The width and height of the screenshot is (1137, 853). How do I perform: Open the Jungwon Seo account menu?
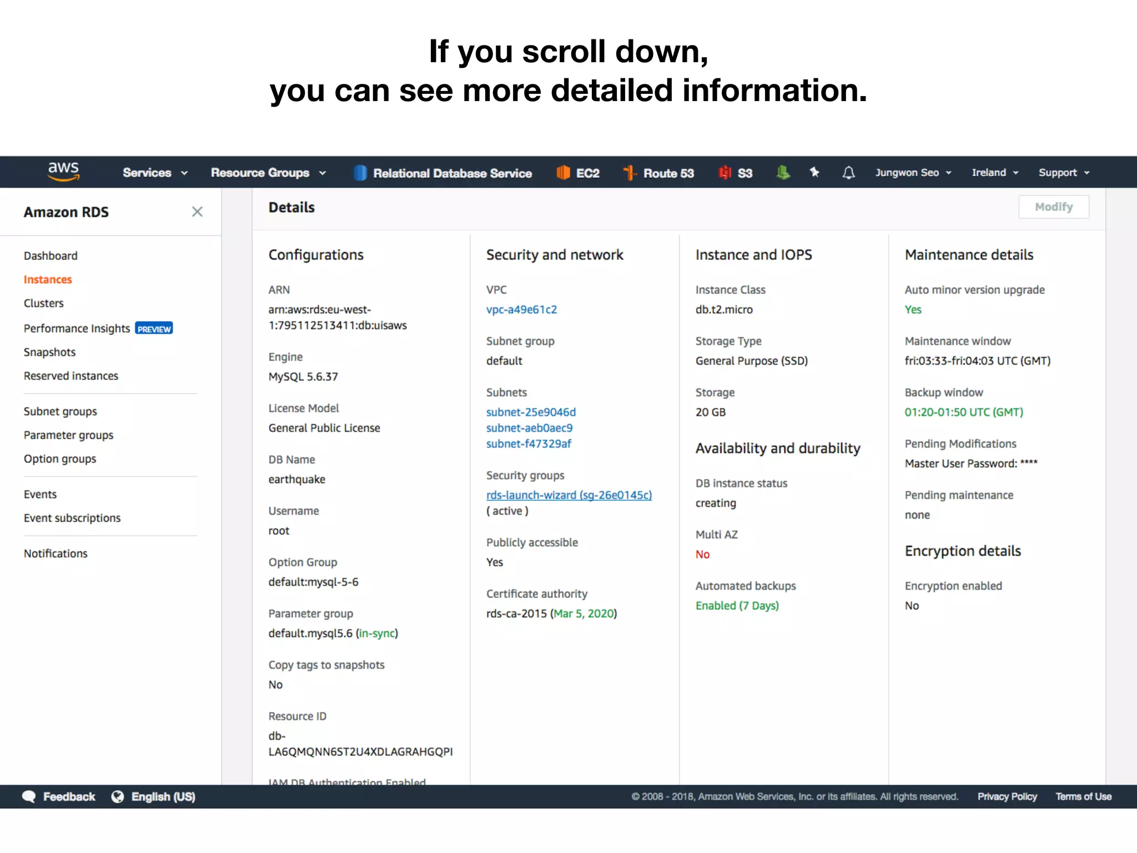[913, 173]
